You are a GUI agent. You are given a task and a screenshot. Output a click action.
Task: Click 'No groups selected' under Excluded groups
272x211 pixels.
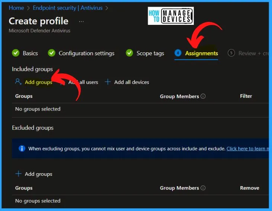(38, 201)
